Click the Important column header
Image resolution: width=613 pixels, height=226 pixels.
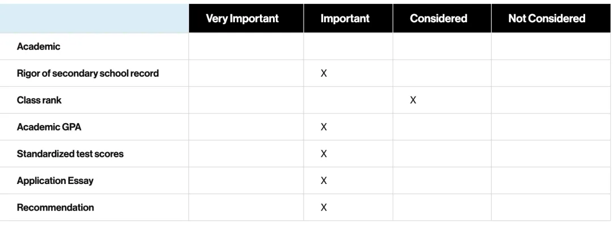(x=345, y=18)
